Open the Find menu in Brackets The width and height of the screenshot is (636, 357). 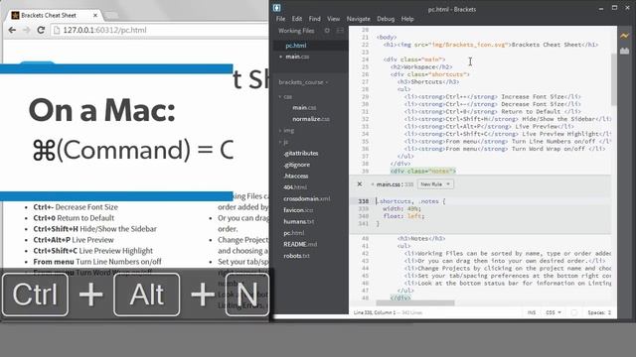(314, 19)
